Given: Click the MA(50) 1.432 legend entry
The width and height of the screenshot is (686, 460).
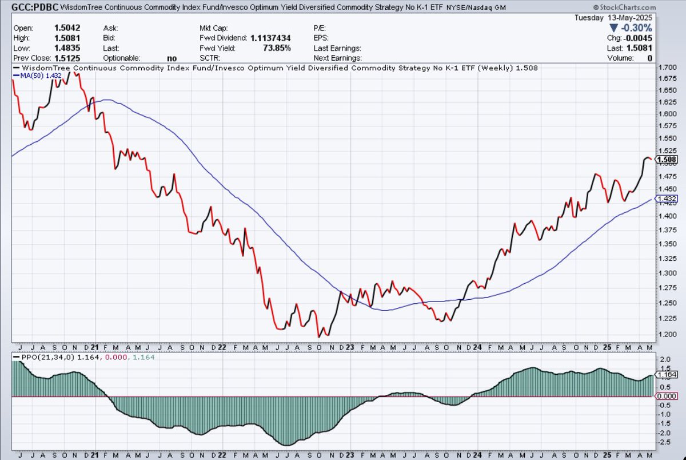Looking at the screenshot, I should [x=37, y=75].
